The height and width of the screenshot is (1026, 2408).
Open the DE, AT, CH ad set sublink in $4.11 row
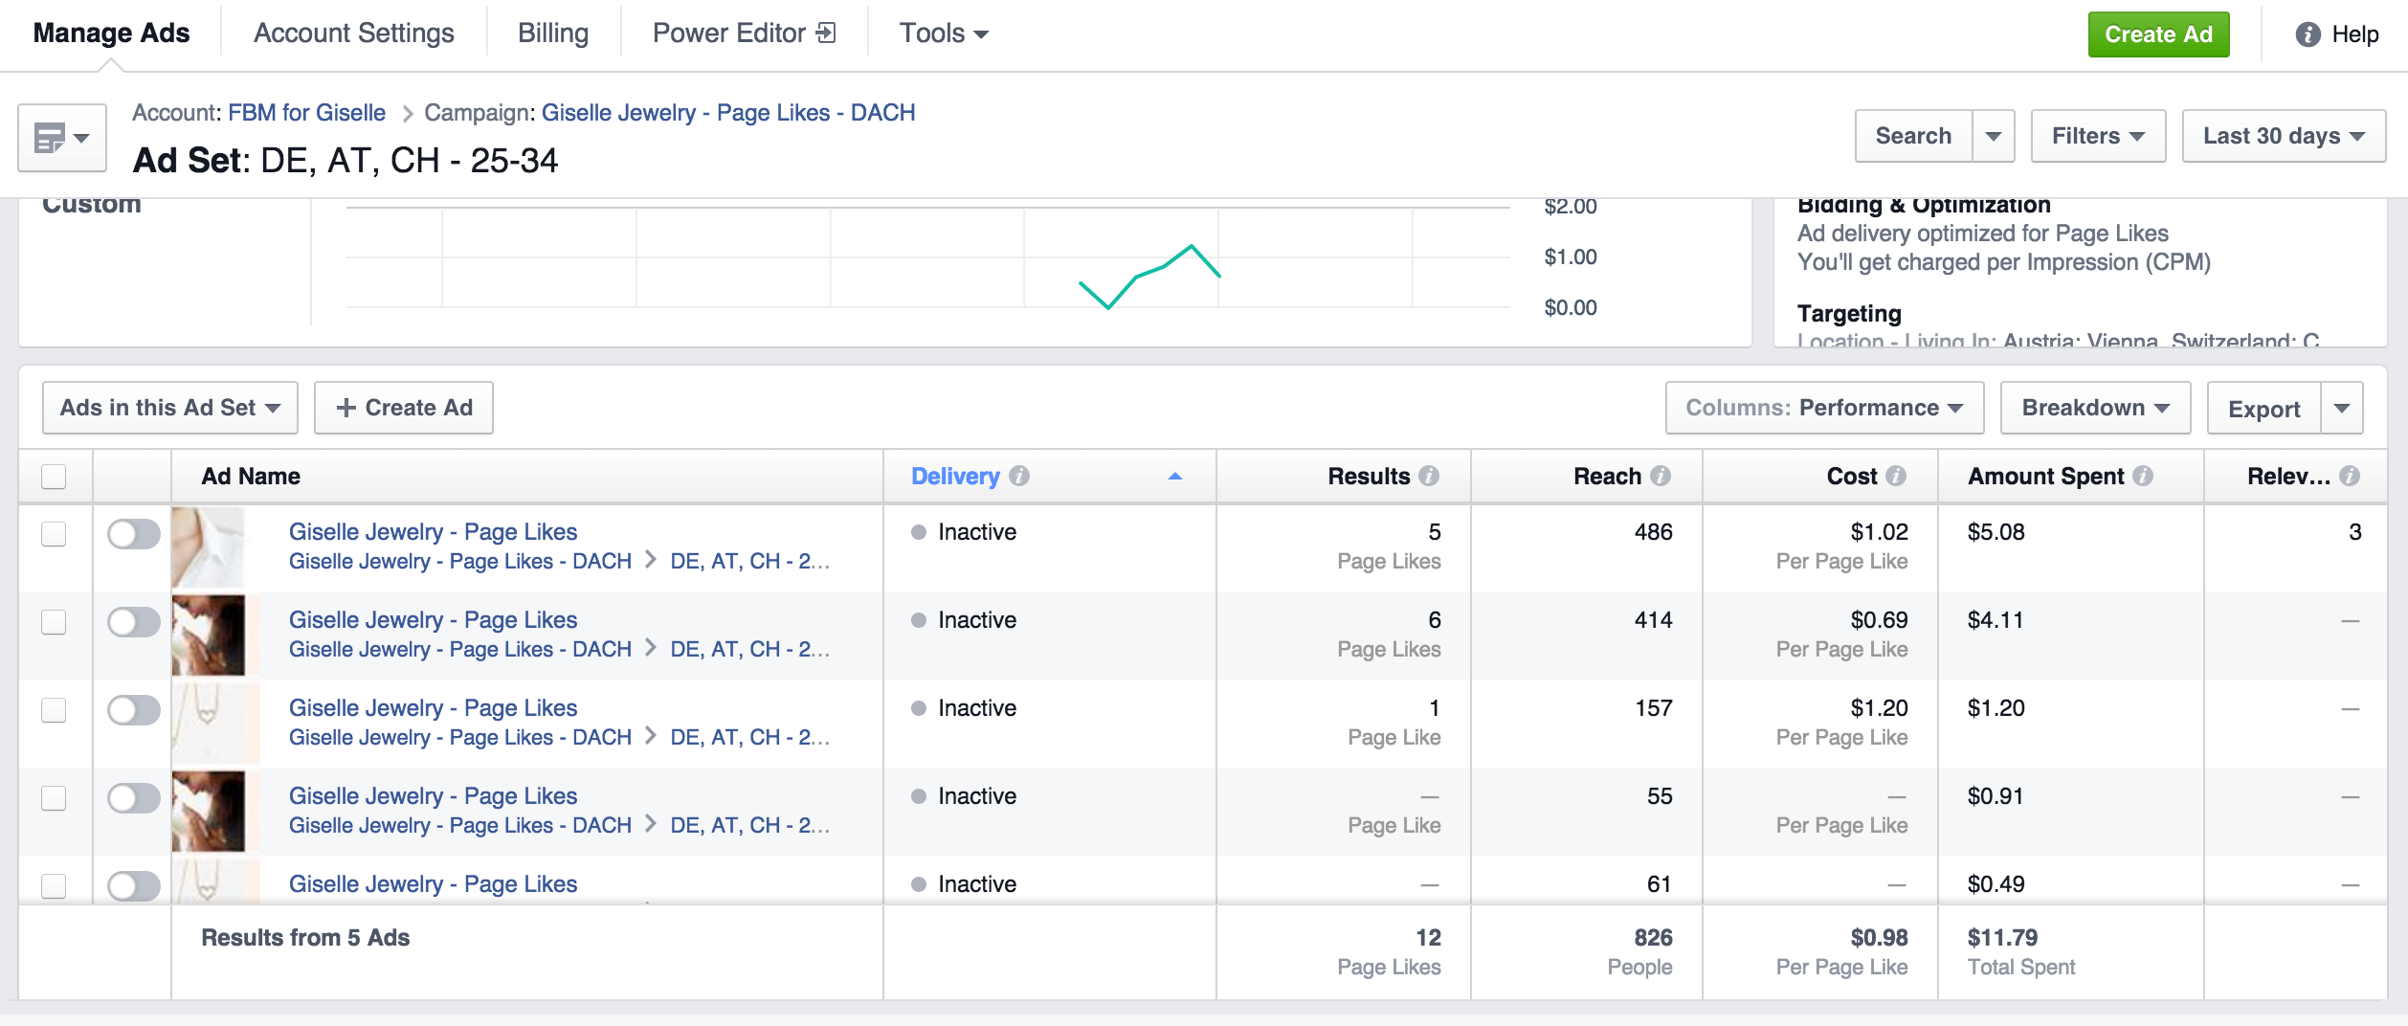pyautogui.click(x=749, y=650)
